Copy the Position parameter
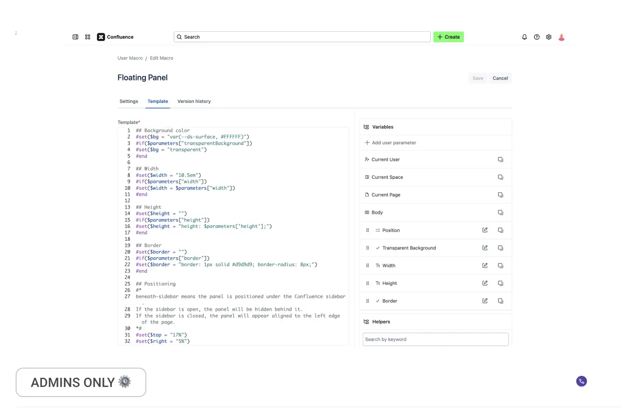The height and width of the screenshot is (409, 635). pos(501,230)
